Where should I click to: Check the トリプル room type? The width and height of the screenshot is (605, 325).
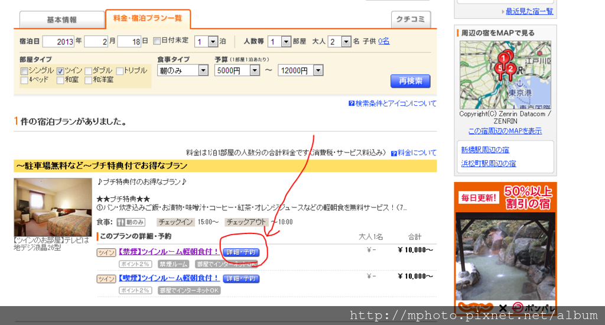[119, 71]
